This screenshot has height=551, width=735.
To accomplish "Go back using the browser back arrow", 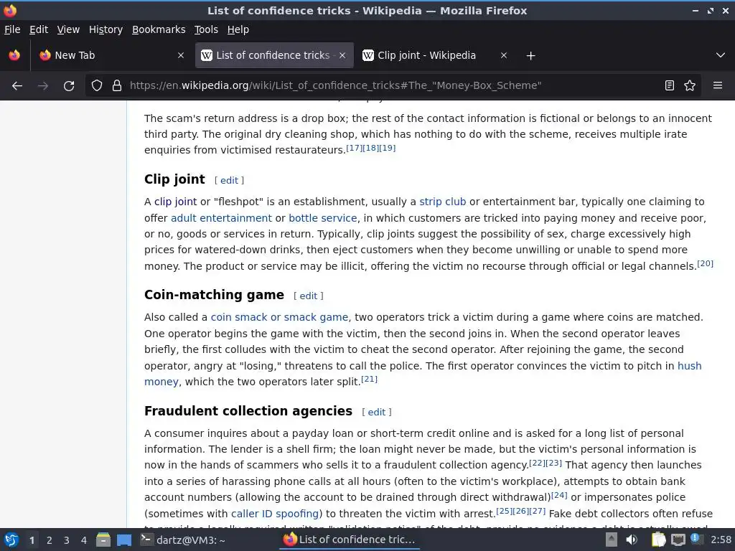I will (17, 86).
